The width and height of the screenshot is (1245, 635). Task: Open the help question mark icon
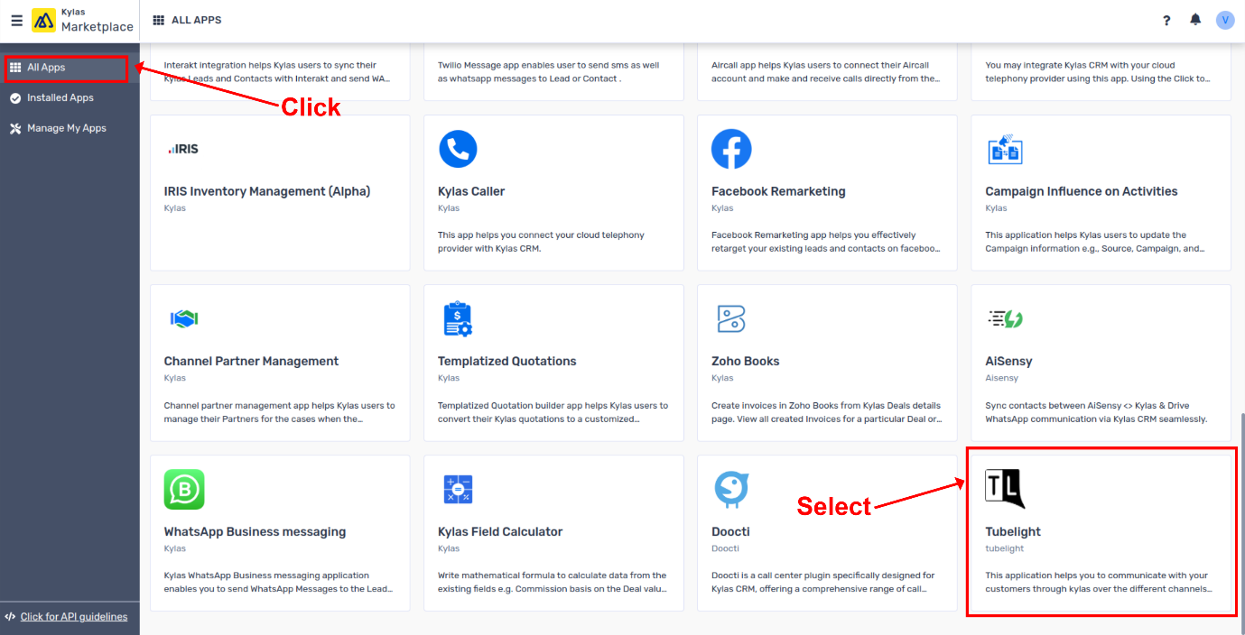pos(1166,20)
